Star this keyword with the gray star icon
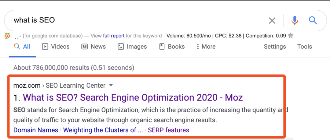The height and width of the screenshot is (140, 330). (291, 36)
